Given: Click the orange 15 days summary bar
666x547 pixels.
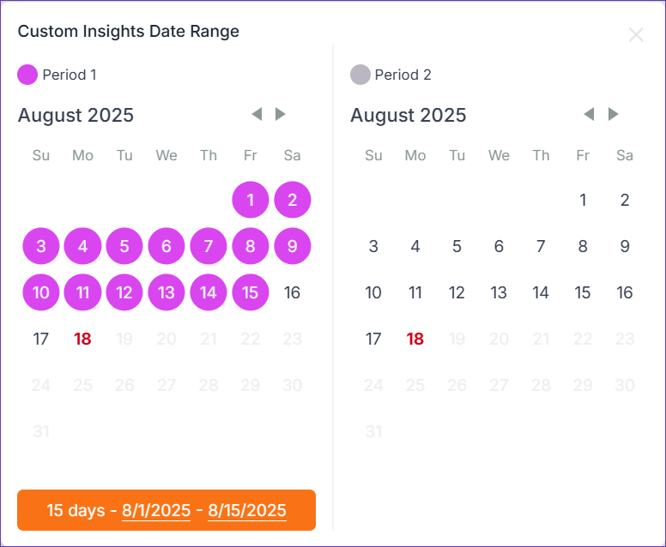Looking at the screenshot, I should [x=166, y=510].
